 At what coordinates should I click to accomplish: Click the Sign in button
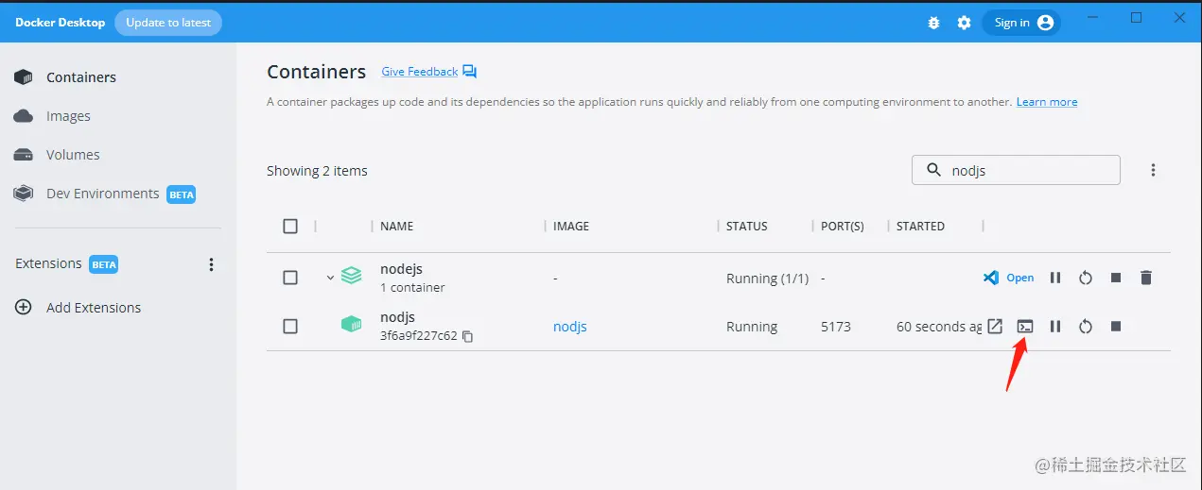click(1021, 23)
